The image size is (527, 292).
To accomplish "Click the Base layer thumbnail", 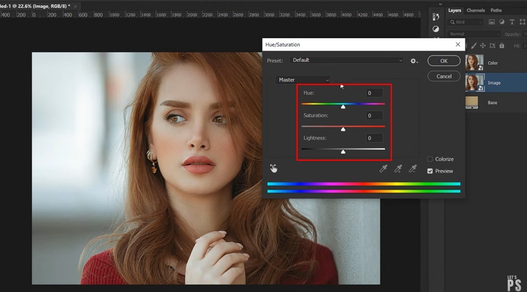I will (x=472, y=103).
